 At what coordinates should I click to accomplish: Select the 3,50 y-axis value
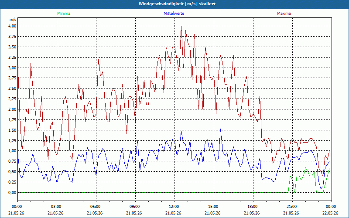[12, 47]
